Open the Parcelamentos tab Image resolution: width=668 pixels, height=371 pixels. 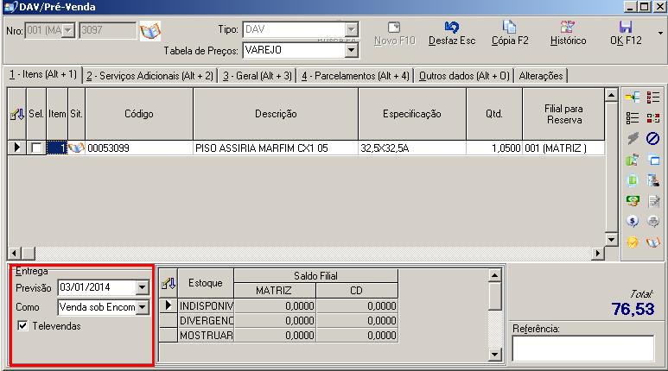coord(355,76)
